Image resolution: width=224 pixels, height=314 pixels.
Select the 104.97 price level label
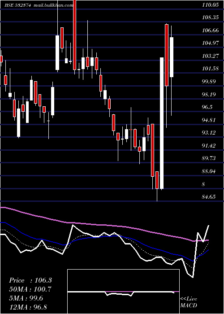210,43
